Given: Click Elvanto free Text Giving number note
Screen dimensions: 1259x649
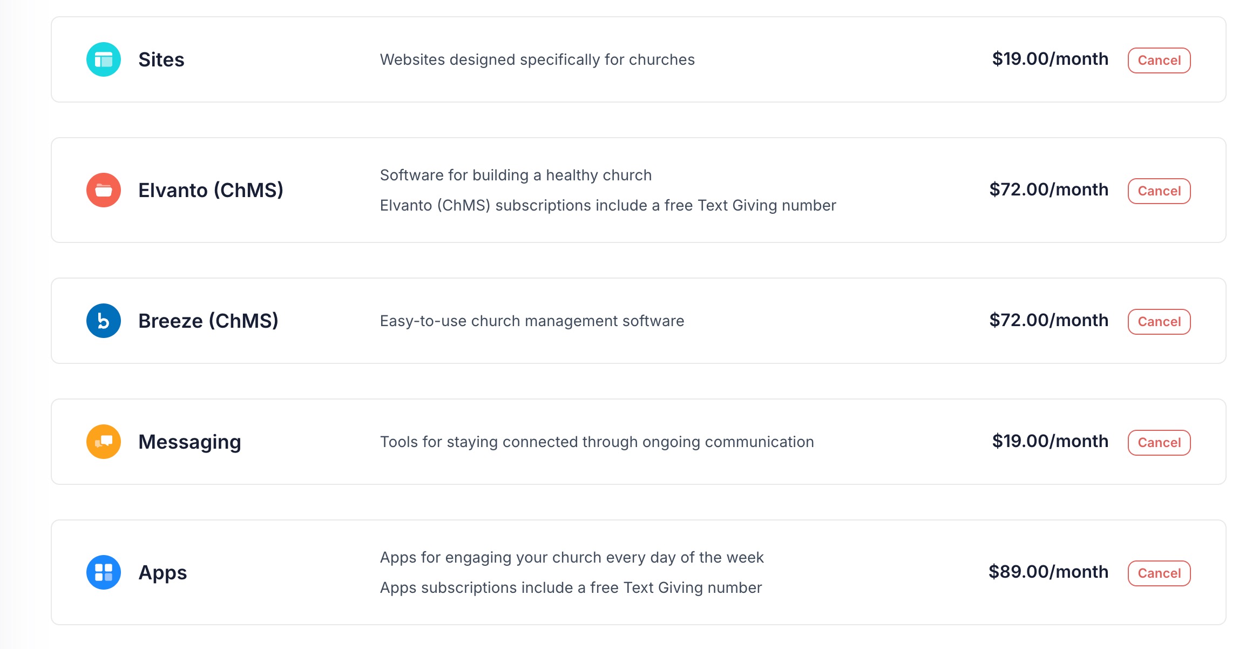Looking at the screenshot, I should [x=608, y=205].
